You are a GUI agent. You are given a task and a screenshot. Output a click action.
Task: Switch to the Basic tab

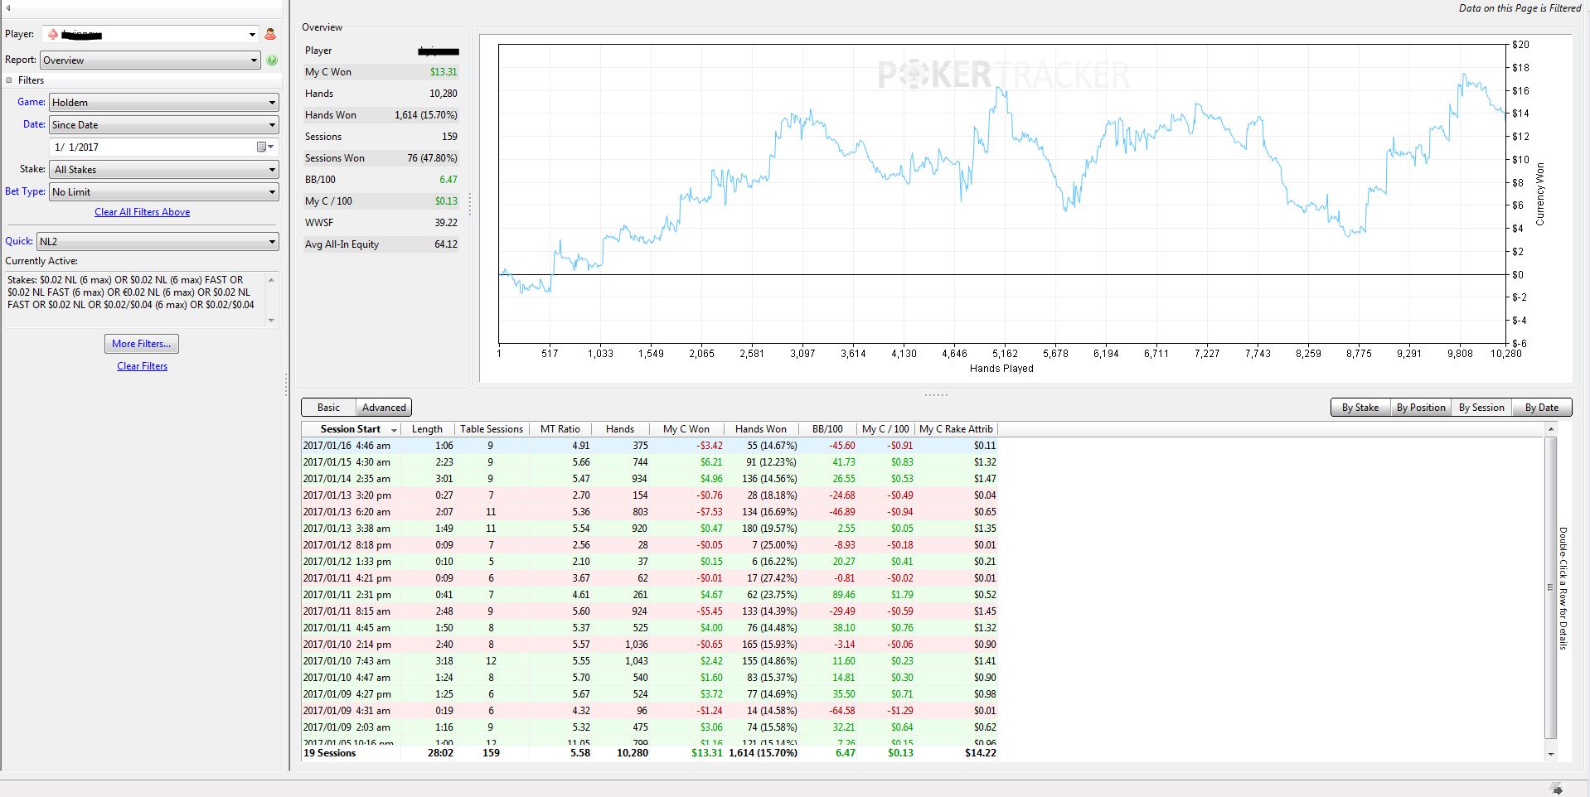click(x=328, y=408)
